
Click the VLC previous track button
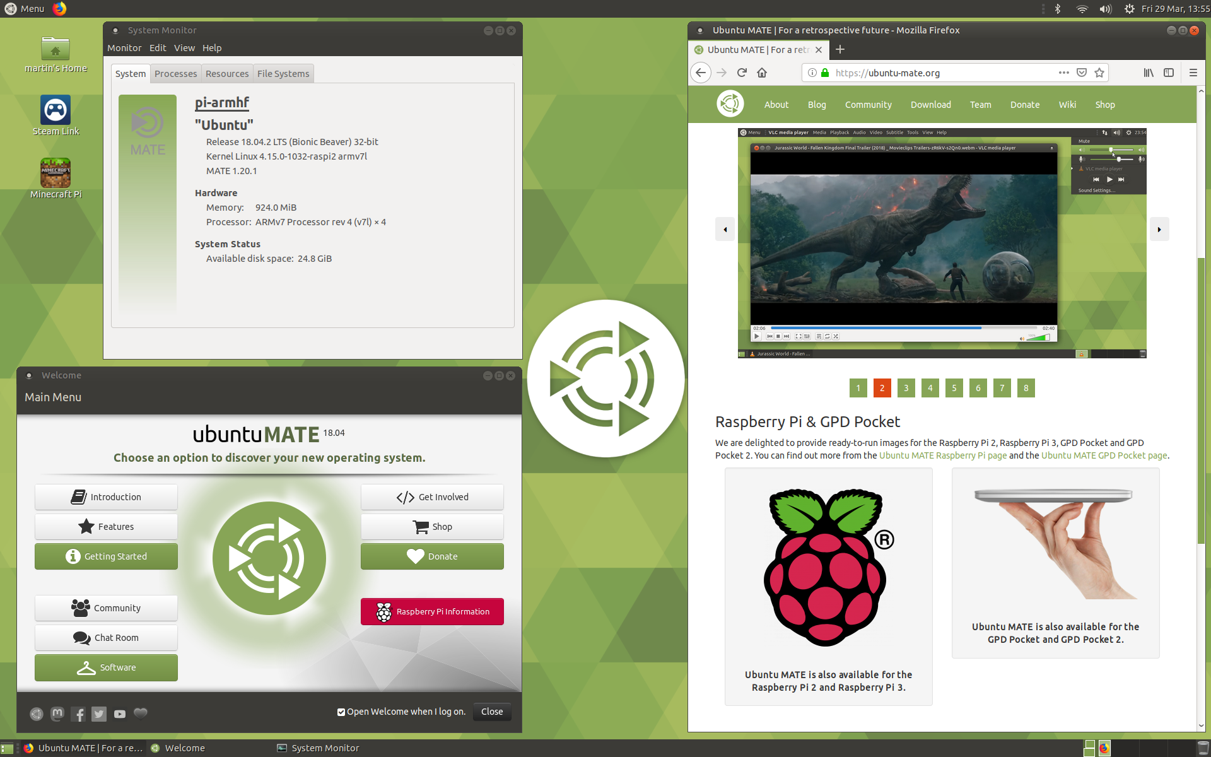click(770, 339)
